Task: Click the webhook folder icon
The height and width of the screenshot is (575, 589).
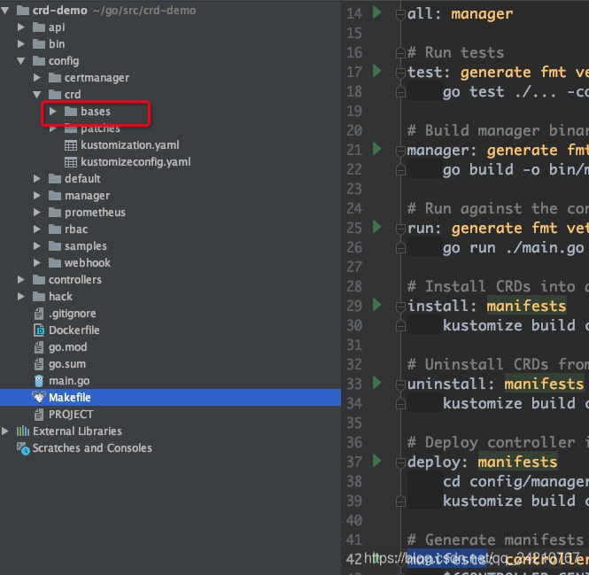Action: [55, 262]
